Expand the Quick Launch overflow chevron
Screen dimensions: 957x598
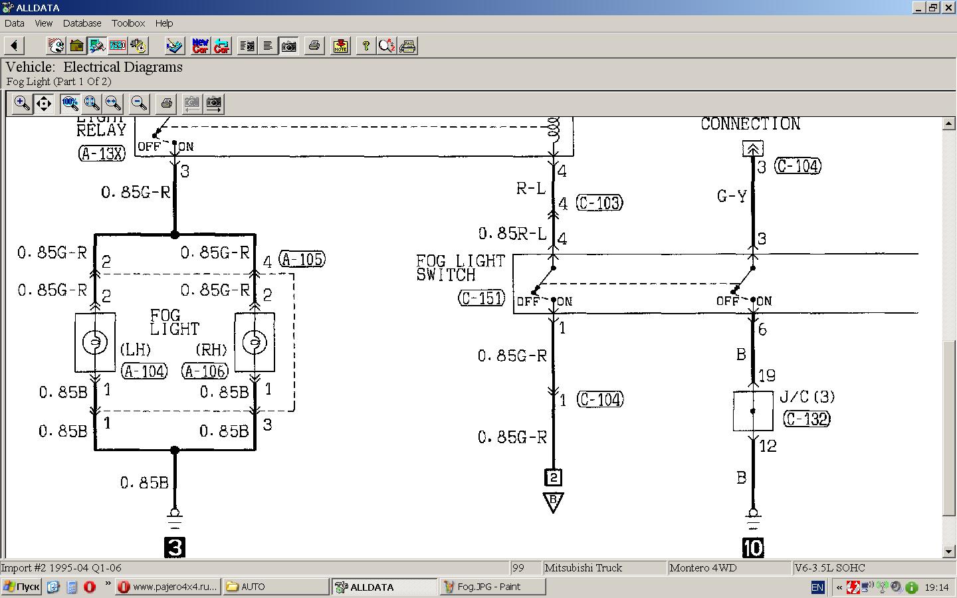[108, 584]
